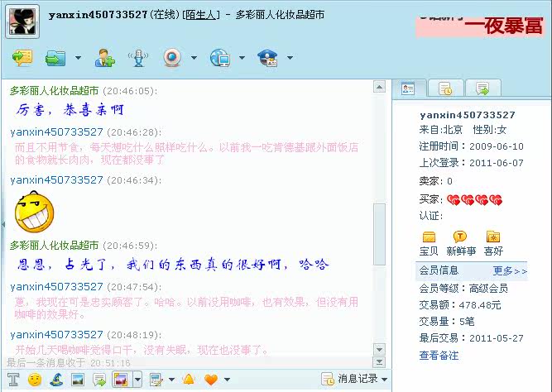
Task: Click the wizard hat magic emoticon icon
Action: coord(56,380)
